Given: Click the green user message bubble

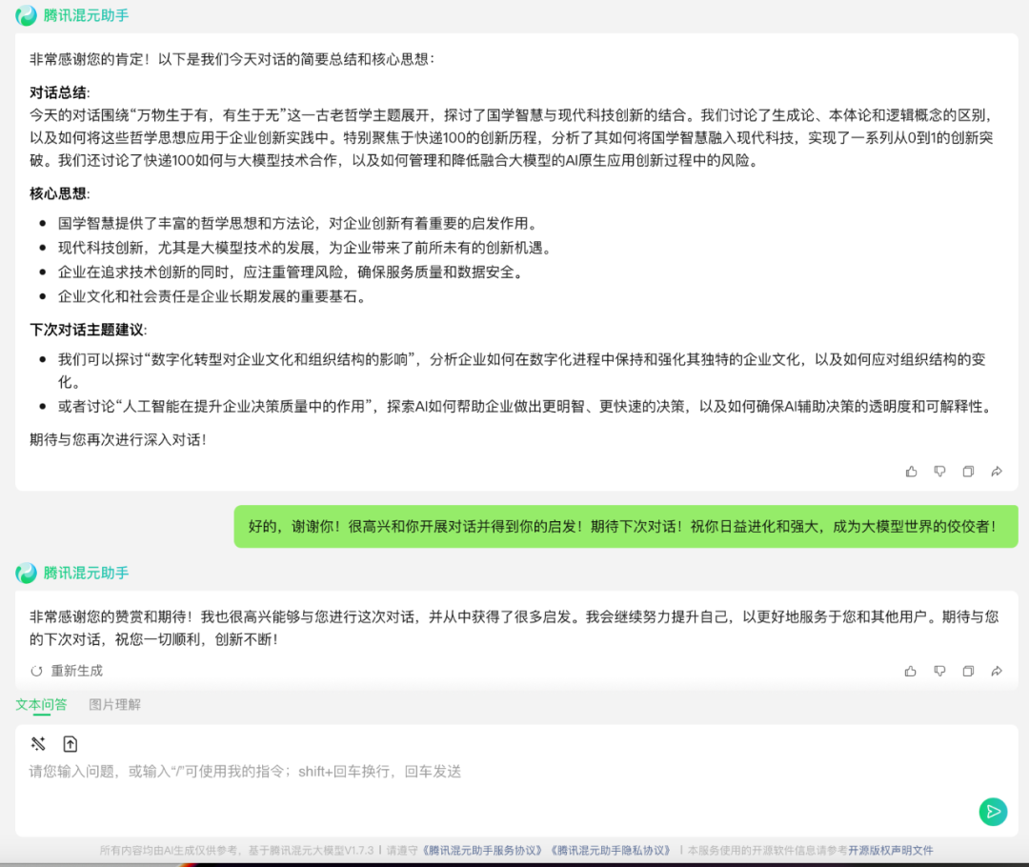Looking at the screenshot, I should click(x=626, y=526).
